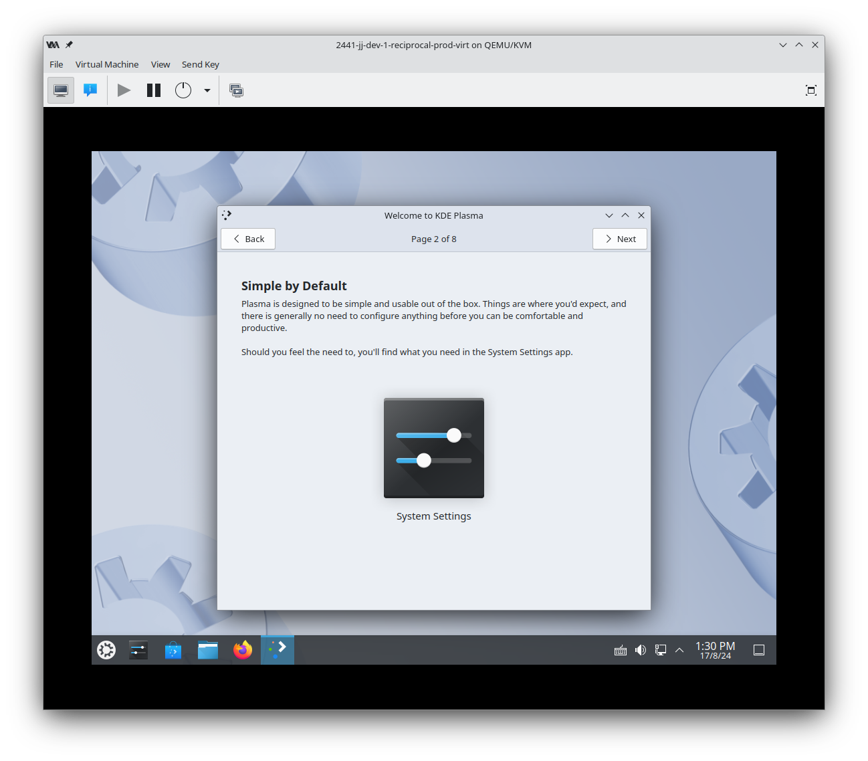Open Dolphin file manager from taskbar

coord(208,650)
